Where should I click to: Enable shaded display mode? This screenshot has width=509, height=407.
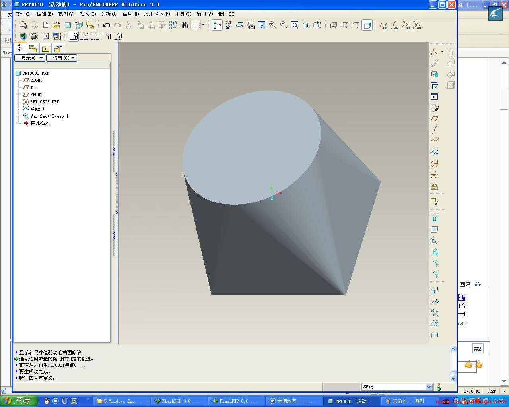coord(367,25)
